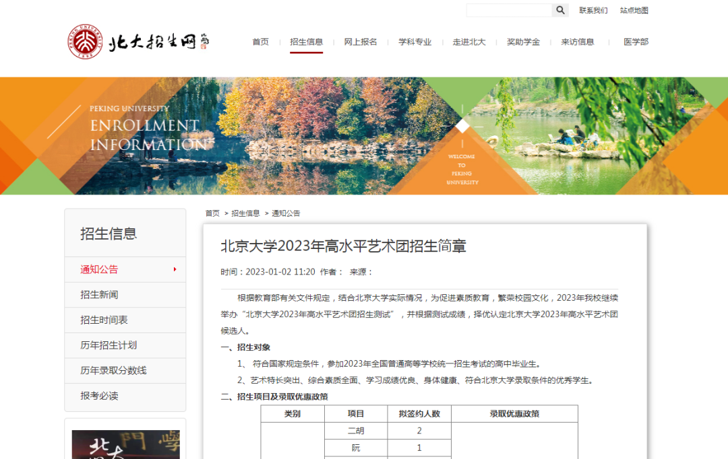The image size is (728, 459).
Task: Click the search magnifier icon
Action: click(560, 10)
